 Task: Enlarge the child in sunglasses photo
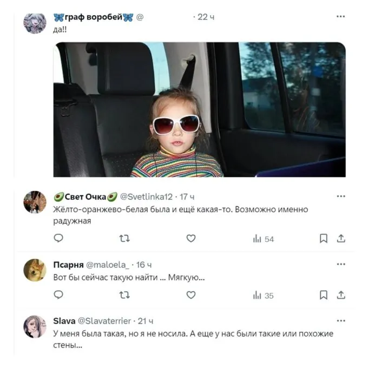[199, 109]
